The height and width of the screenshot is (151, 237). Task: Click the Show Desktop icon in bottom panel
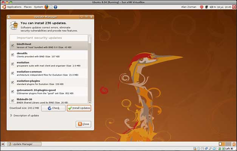coord(3,144)
